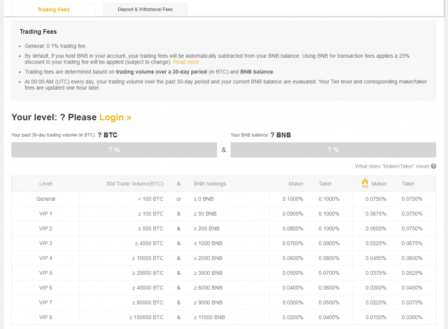Click the Login » link

click(115, 117)
